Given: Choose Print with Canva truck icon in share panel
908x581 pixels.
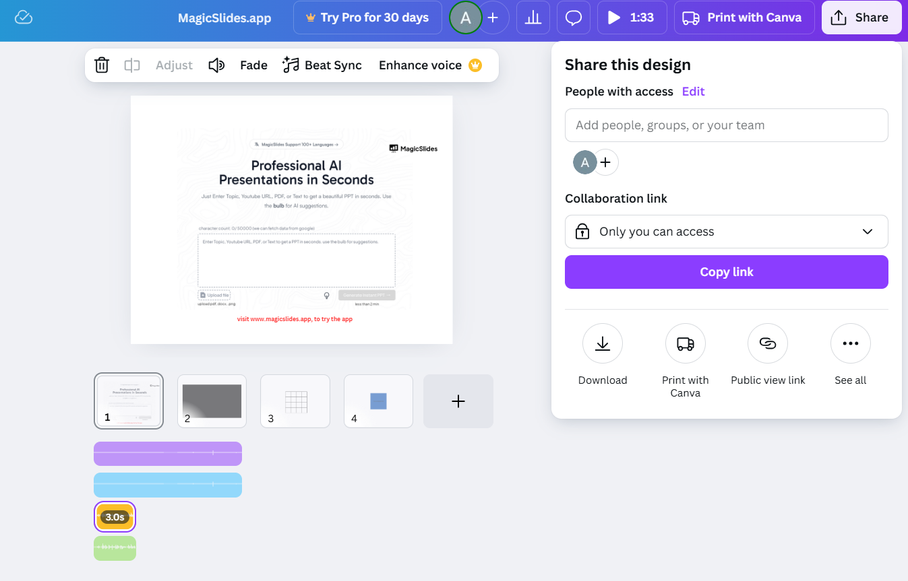Looking at the screenshot, I should click(685, 343).
